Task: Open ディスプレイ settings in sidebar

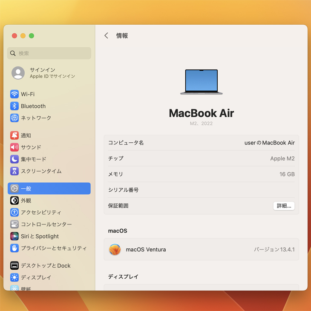Action: pyautogui.click(x=36, y=277)
